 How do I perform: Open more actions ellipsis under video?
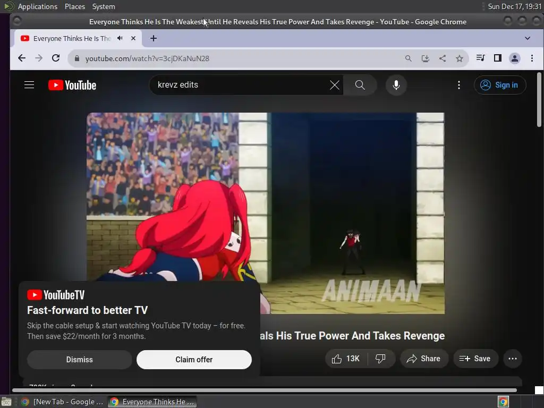pyautogui.click(x=513, y=359)
